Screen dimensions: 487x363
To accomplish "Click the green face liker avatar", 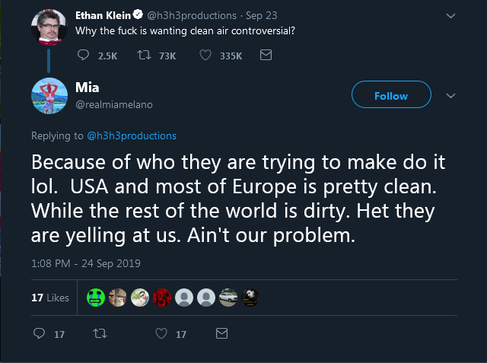I will coord(95,298).
